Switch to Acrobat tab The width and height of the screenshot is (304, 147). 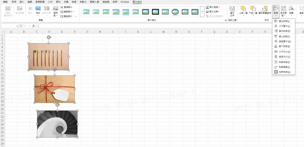pos(125,2)
